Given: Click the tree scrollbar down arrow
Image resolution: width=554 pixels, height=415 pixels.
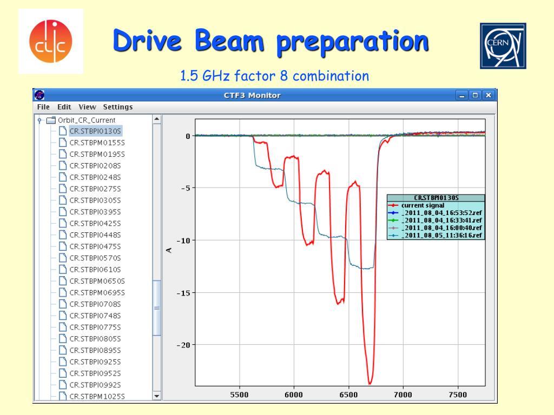Looking at the screenshot, I should tap(156, 396).
